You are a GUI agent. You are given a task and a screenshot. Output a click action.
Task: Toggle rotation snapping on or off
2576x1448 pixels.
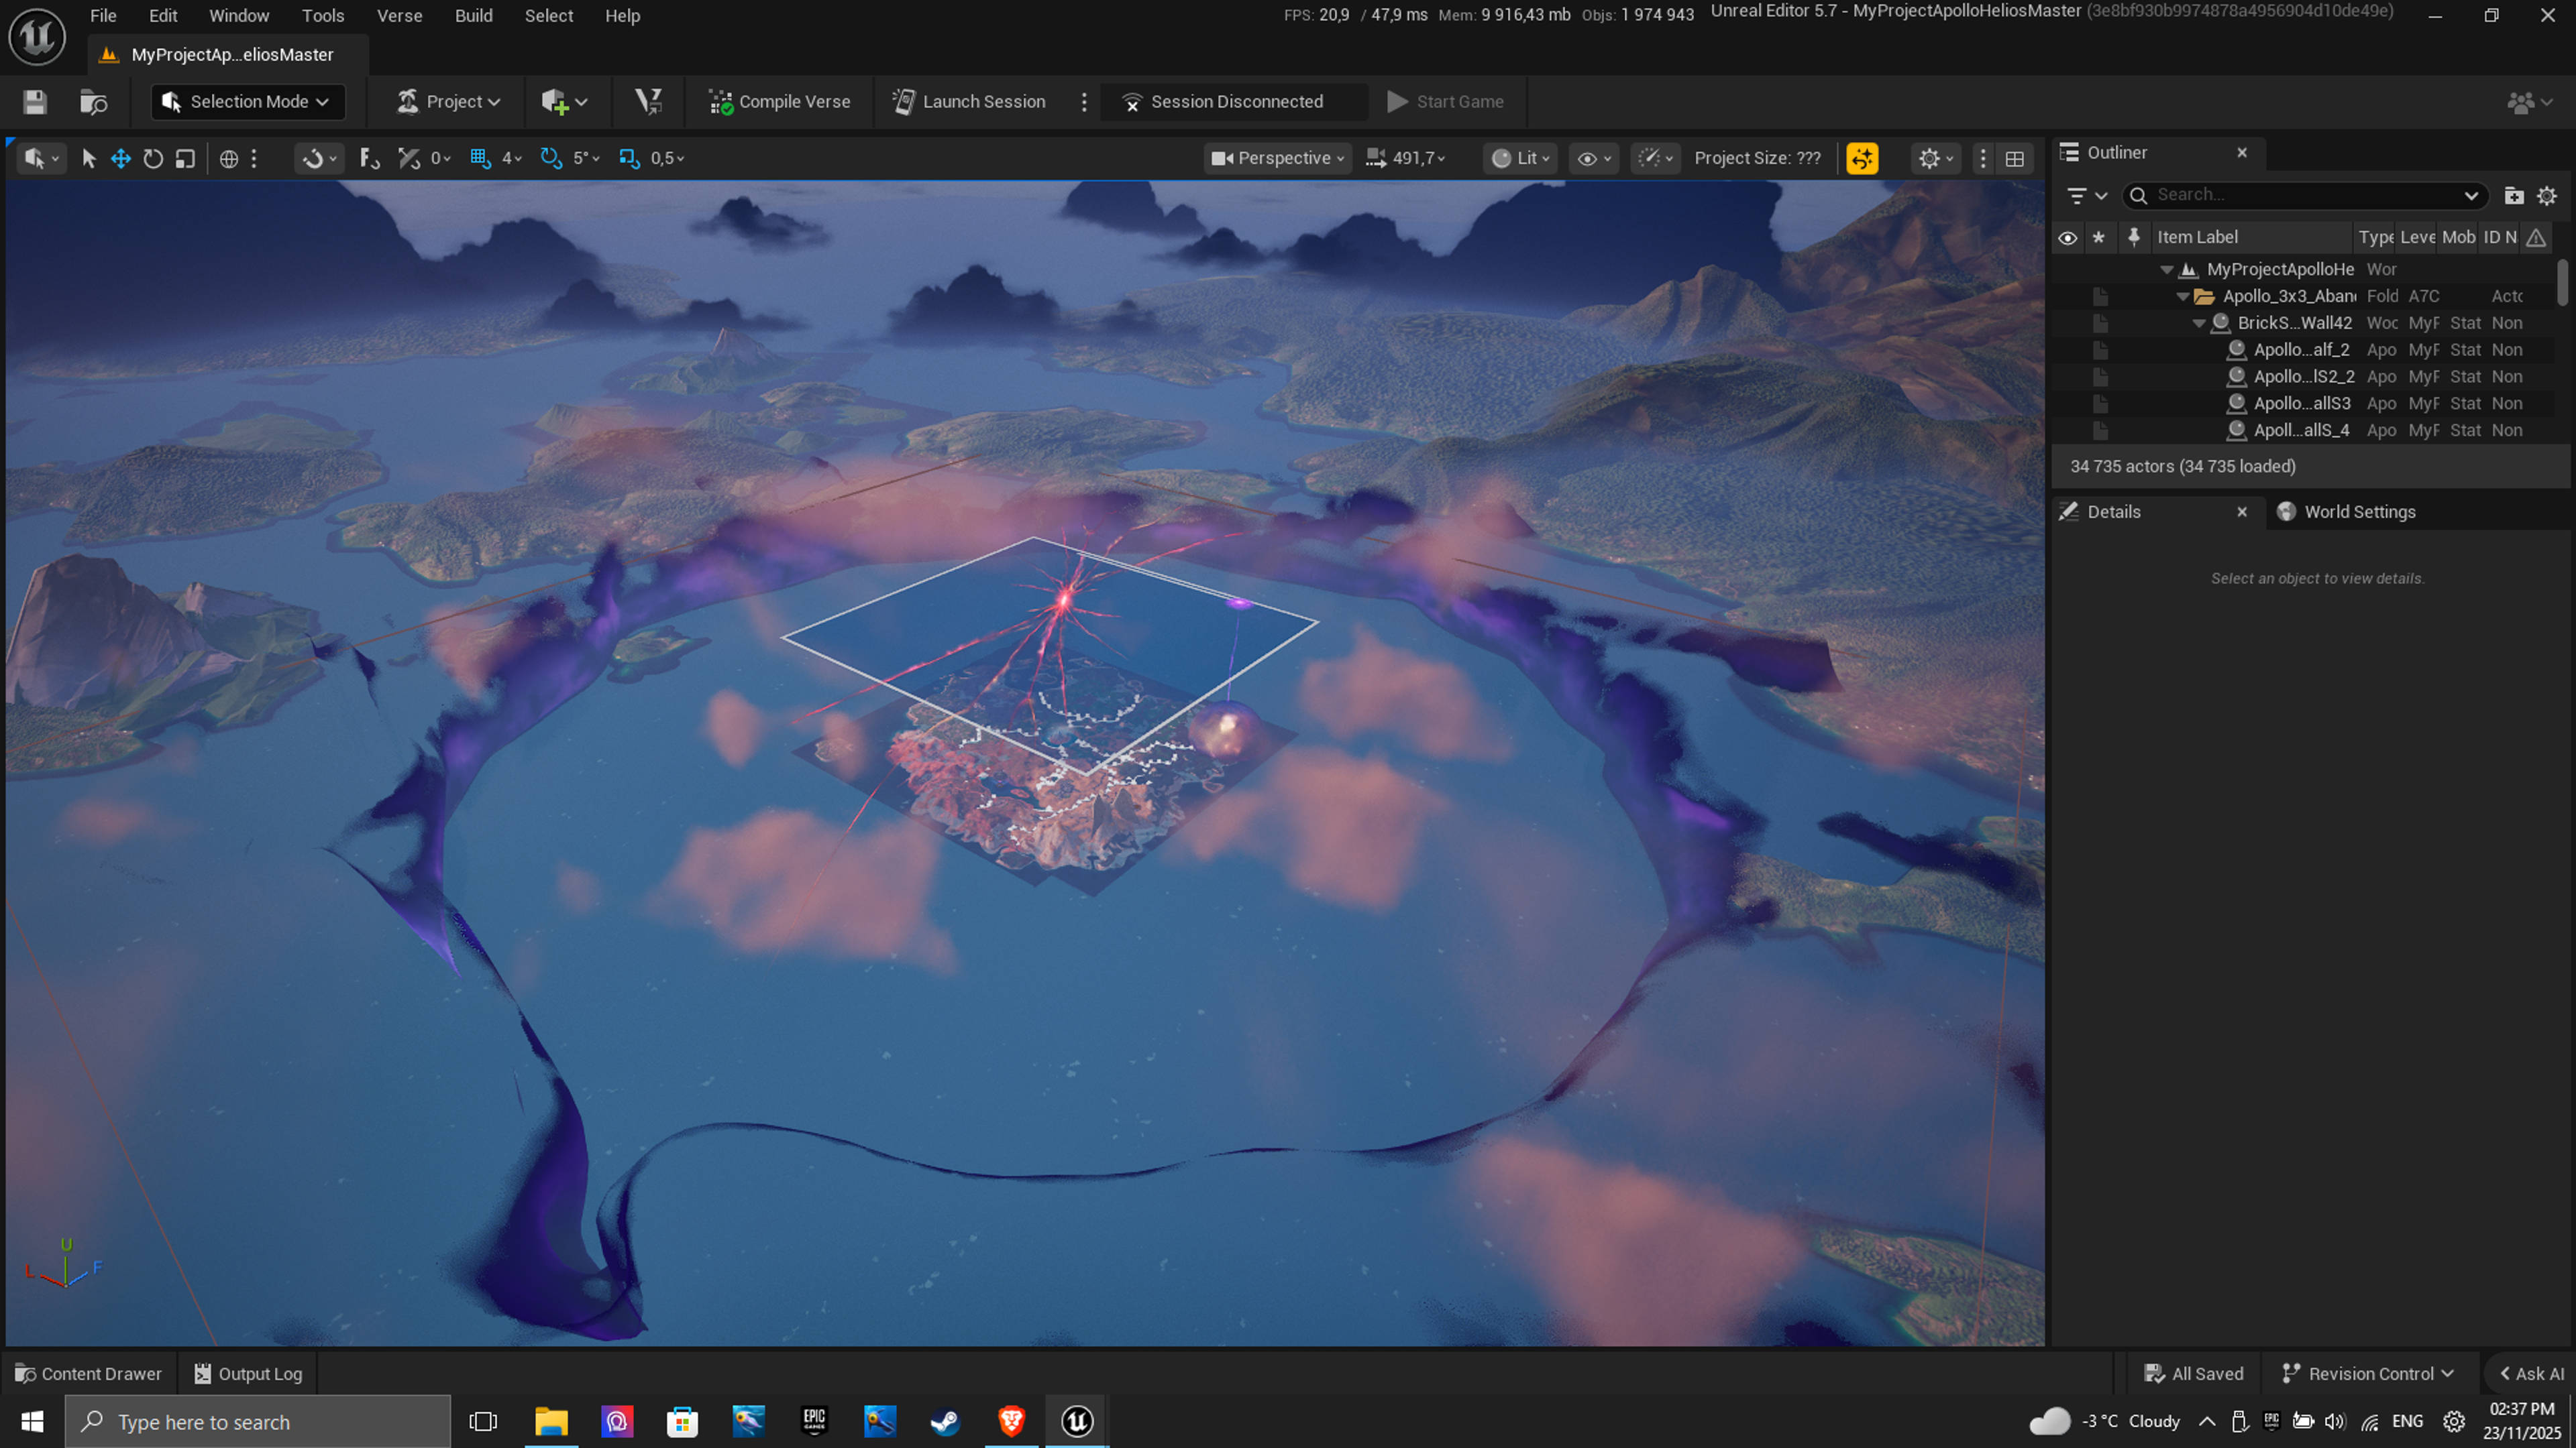click(550, 158)
